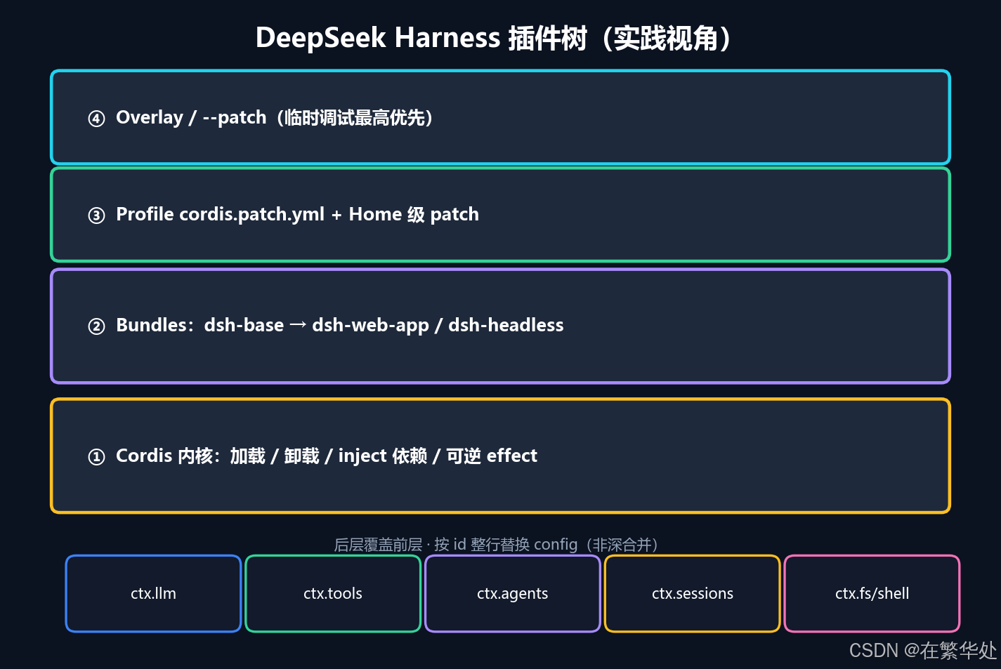The height and width of the screenshot is (669, 1001).
Task: Click the ctx.sessions box
Action: (x=693, y=593)
